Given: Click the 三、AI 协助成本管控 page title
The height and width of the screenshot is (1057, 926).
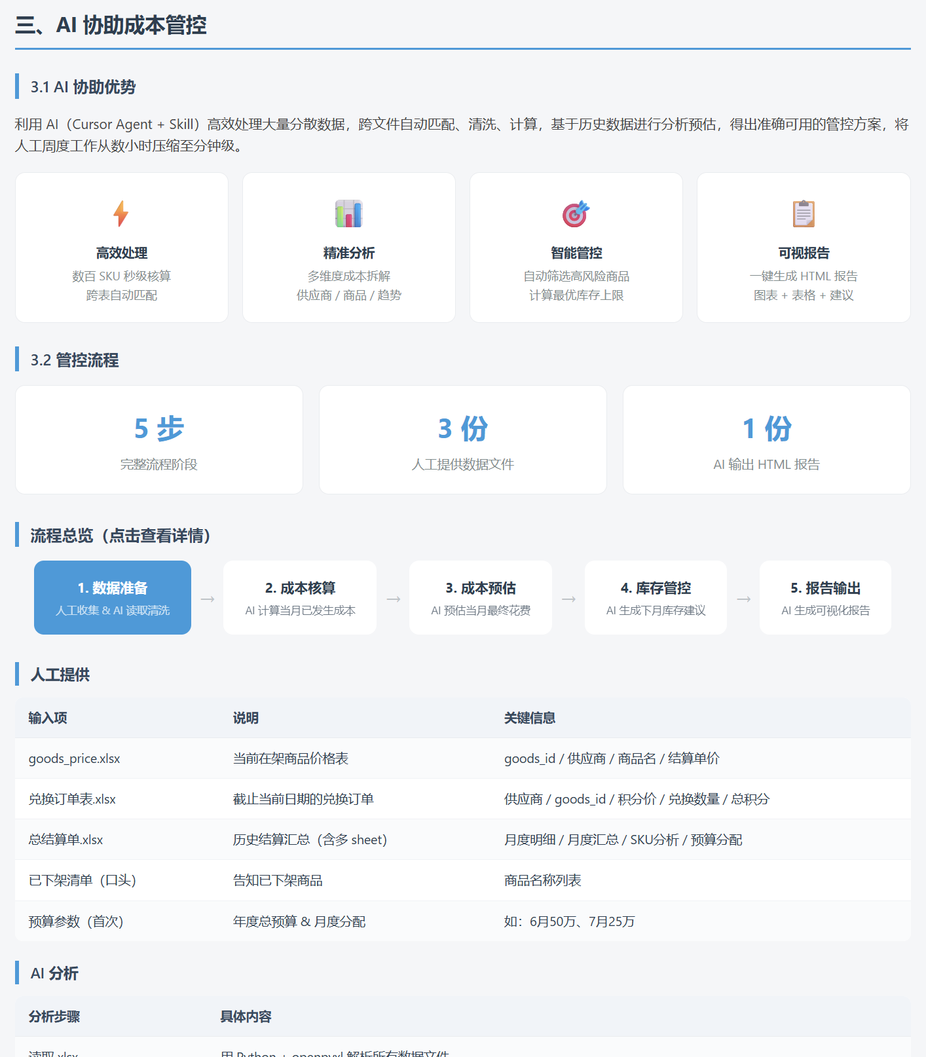Looking at the screenshot, I should click(111, 25).
